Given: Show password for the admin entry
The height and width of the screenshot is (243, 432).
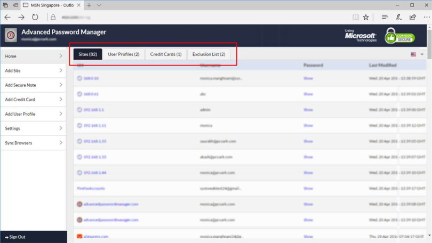Looking at the screenshot, I should [x=308, y=110].
